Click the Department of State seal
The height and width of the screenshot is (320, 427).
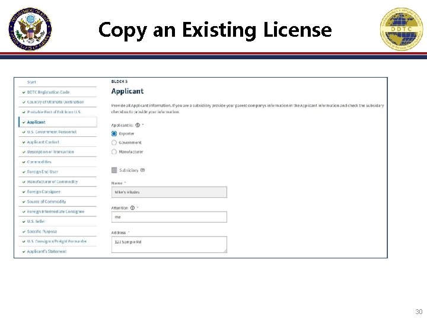(30, 29)
